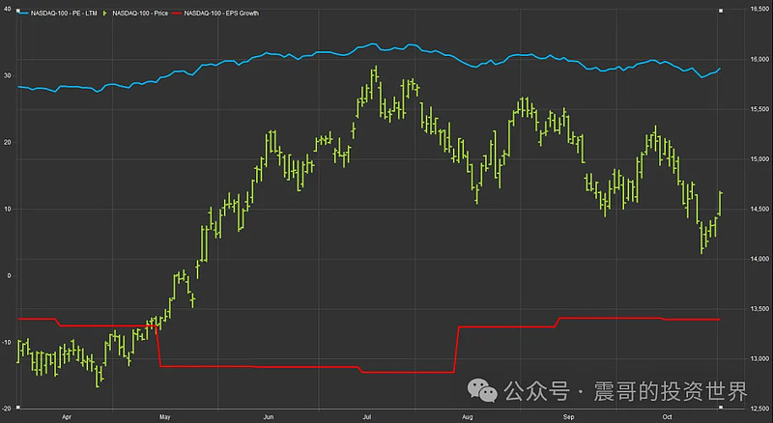Screen dimensions: 773x423
Task: Click the green bar marker for Price legend
Action: (104, 14)
